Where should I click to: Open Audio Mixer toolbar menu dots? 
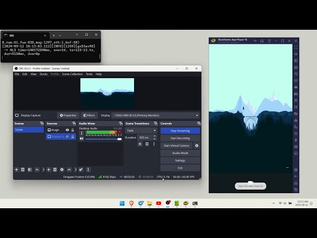88,169
